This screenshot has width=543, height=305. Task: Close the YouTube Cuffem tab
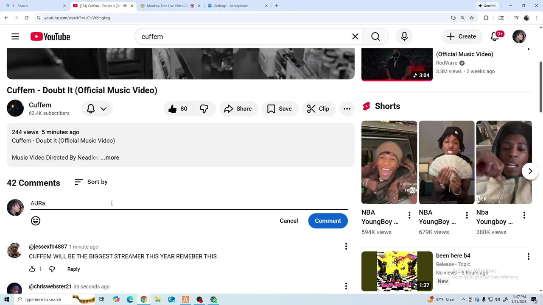click(132, 6)
